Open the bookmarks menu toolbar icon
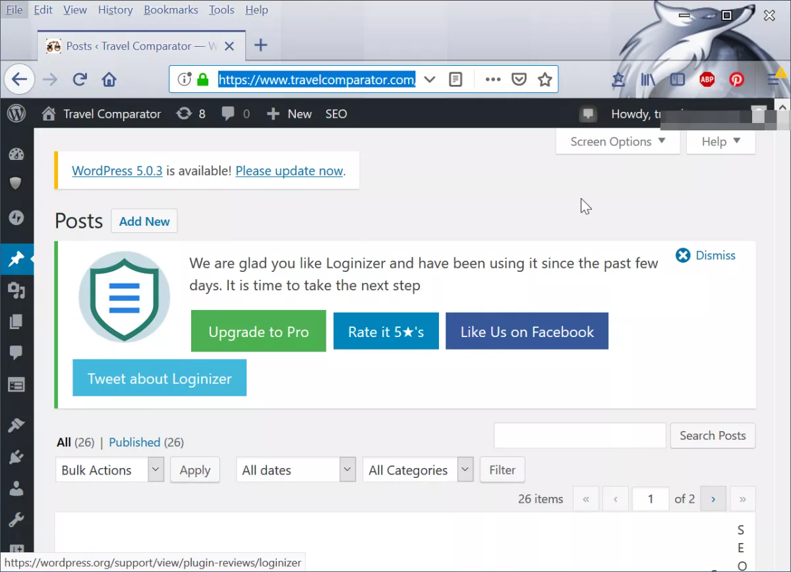The width and height of the screenshot is (791, 572). coord(618,80)
